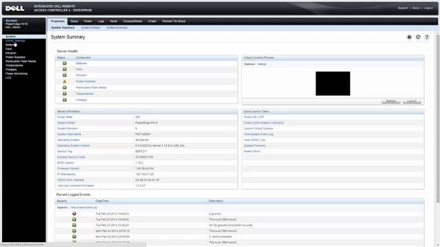Click red critical icon for 'Log is full' event
The image size is (440, 247).
[74, 213]
